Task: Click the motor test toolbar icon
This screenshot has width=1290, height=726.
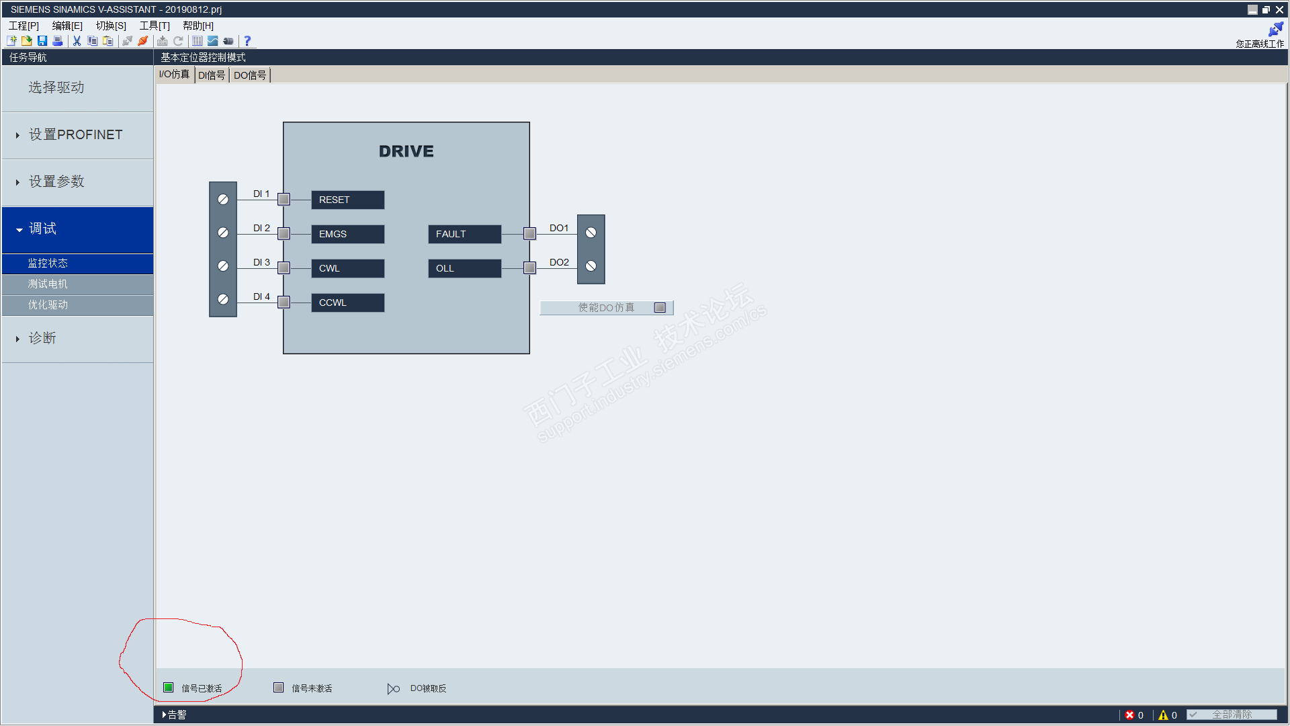Action: tap(228, 41)
